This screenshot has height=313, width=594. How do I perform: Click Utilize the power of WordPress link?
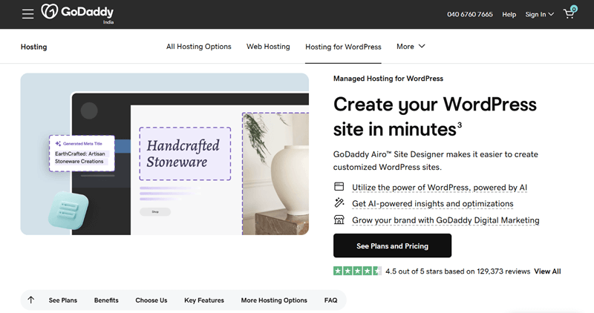(440, 188)
